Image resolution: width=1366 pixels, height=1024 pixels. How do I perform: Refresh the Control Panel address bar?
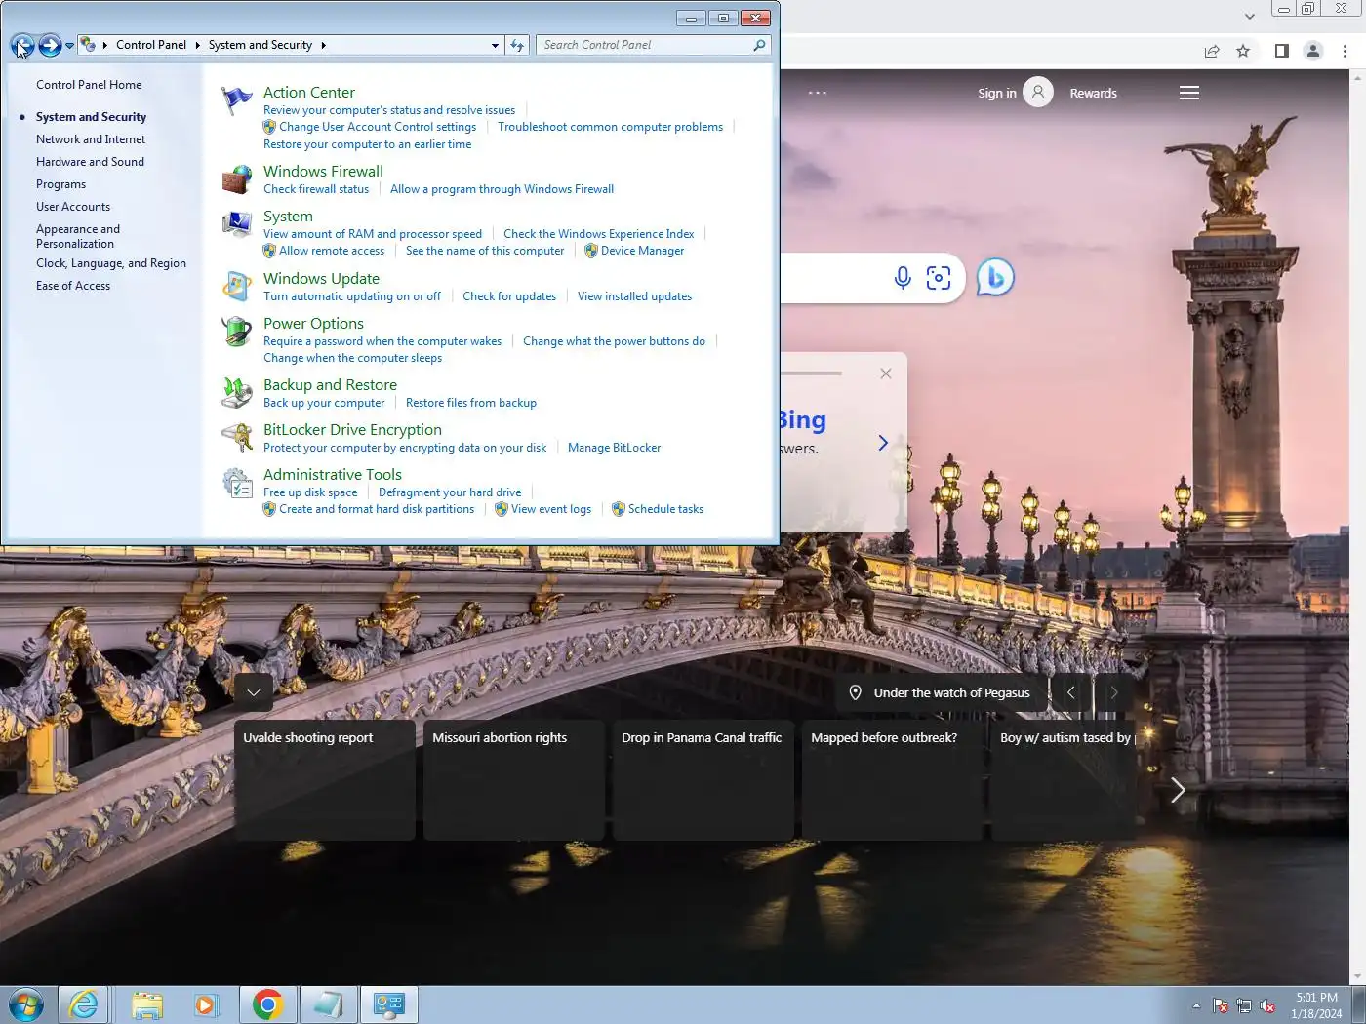pos(517,45)
